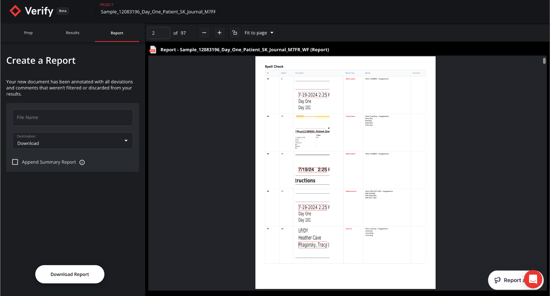550x296 pixels.
Task: Enable Append Summary Report checkbox
Action: (x=15, y=162)
